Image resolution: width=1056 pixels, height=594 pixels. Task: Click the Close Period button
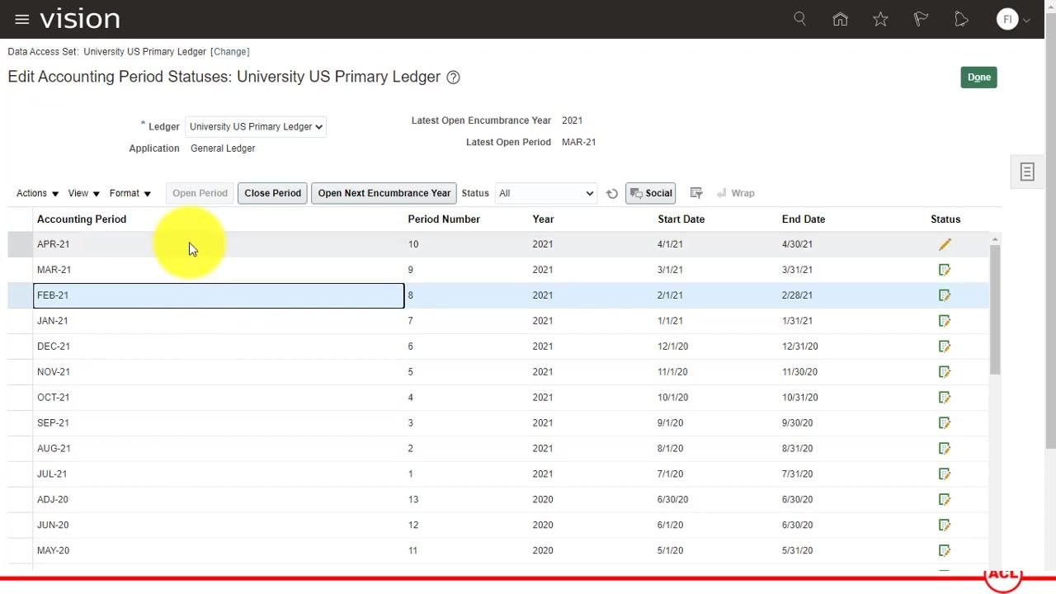[x=272, y=193]
